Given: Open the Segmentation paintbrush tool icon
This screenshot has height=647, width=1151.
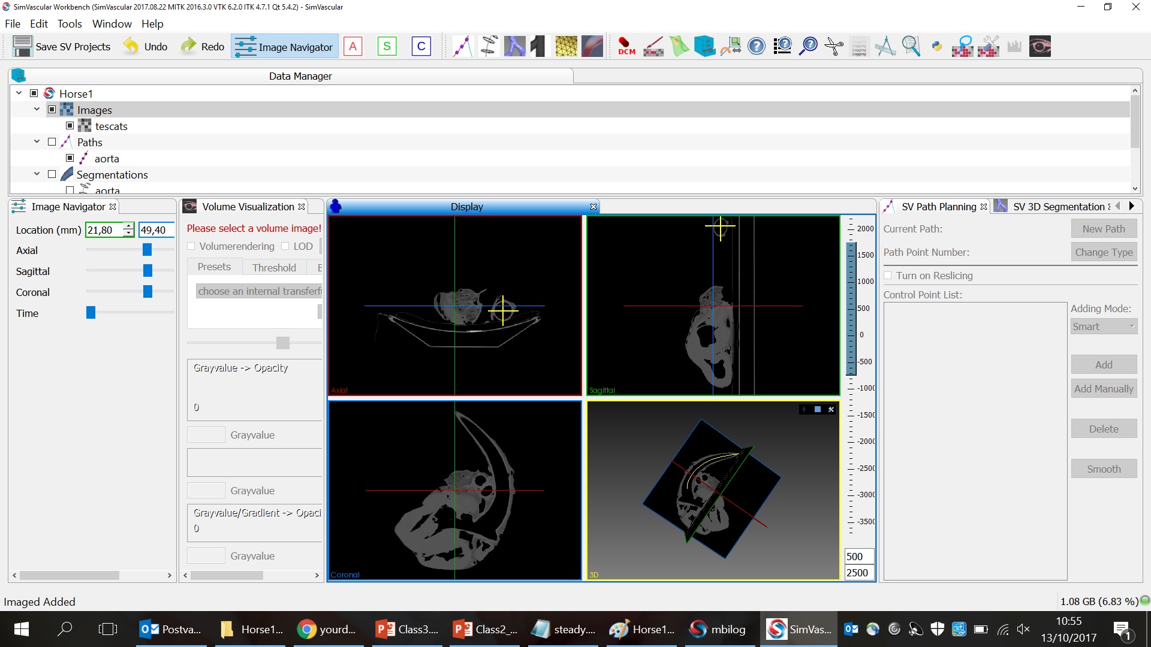Looking at the screenshot, I should pyautogui.click(x=653, y=46).
